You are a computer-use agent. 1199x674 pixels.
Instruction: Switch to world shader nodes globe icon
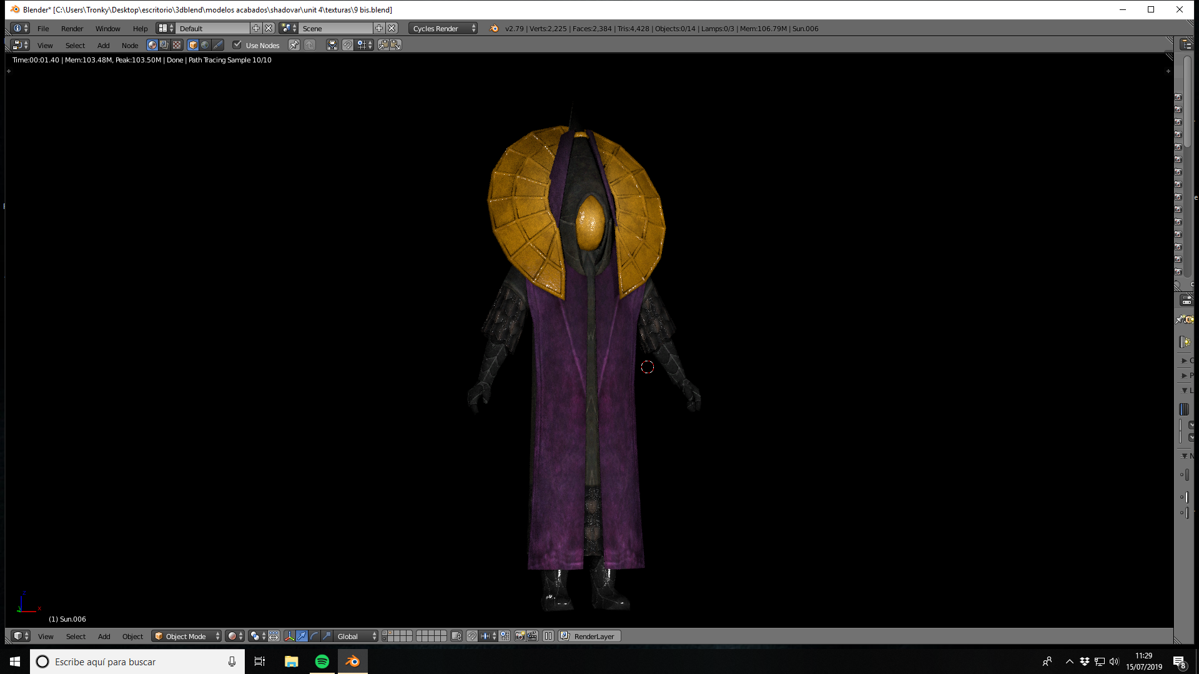point(205,45)
